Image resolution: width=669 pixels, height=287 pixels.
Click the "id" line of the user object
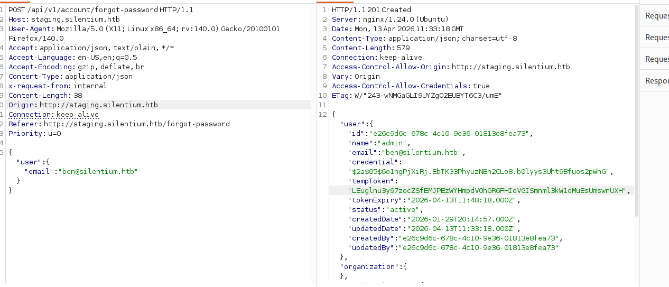coord(440,134)
